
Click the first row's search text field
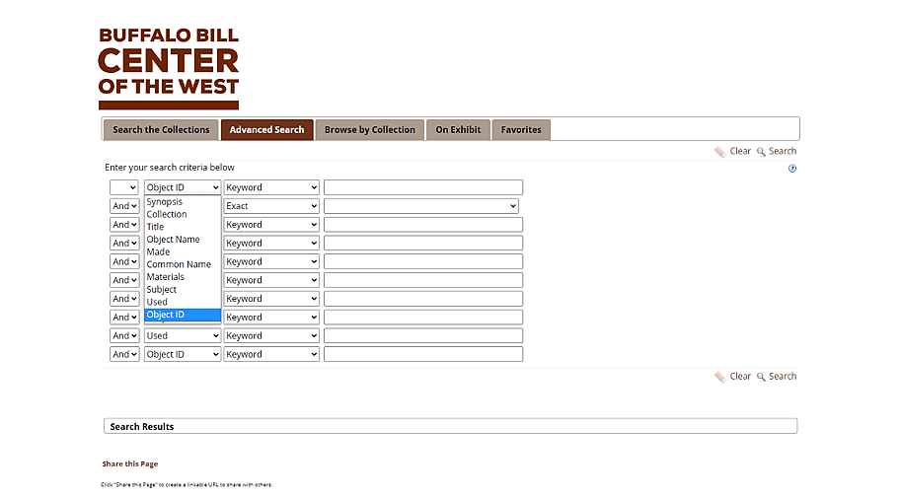tap(423, 187)
